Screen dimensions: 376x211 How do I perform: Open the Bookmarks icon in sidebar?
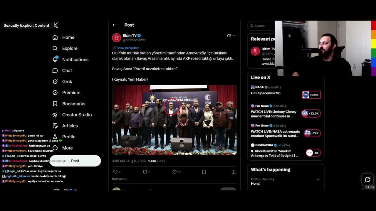tap(55, 104)
